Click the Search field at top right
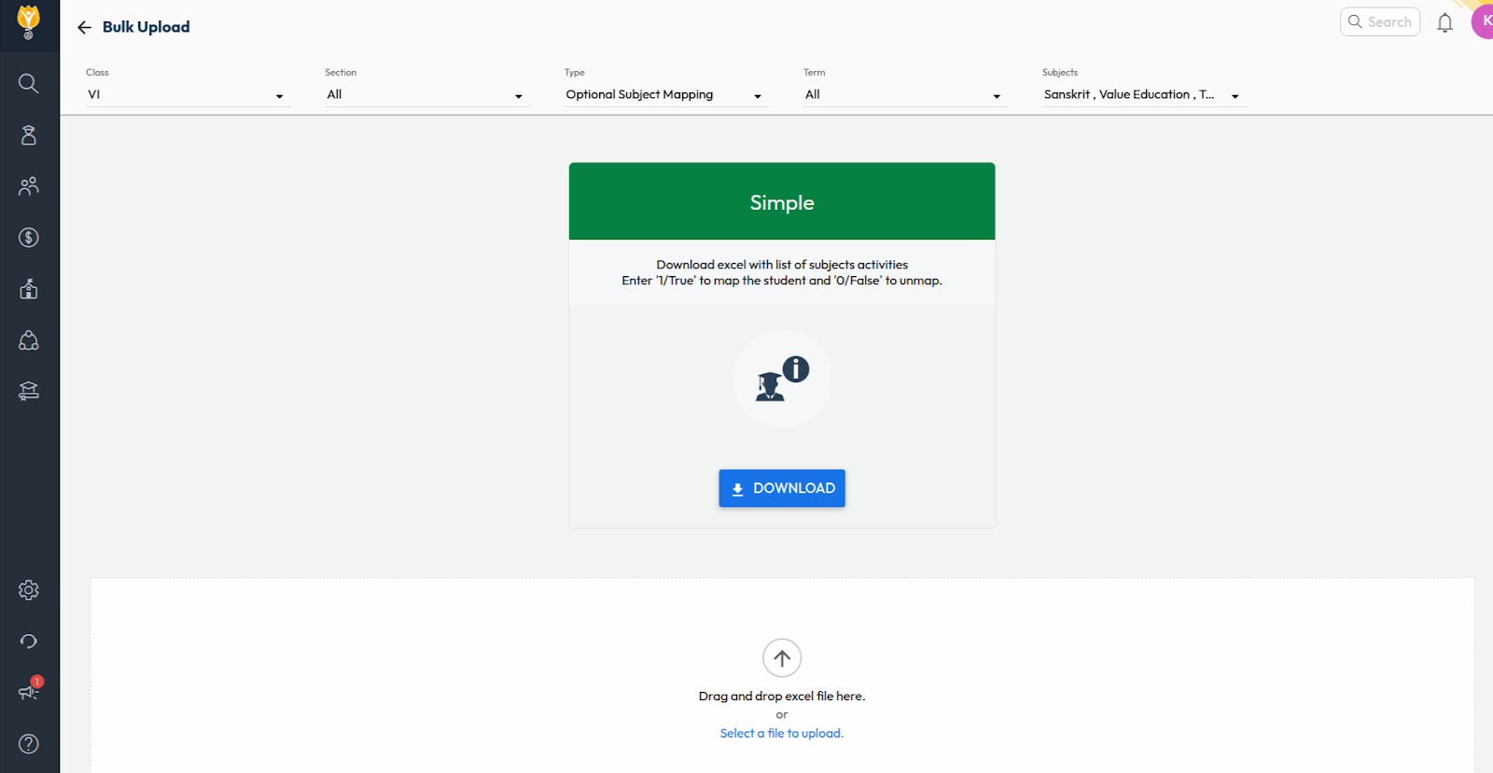The image size is (1493, 773). pyautogui.click(x=1380, y=22)
